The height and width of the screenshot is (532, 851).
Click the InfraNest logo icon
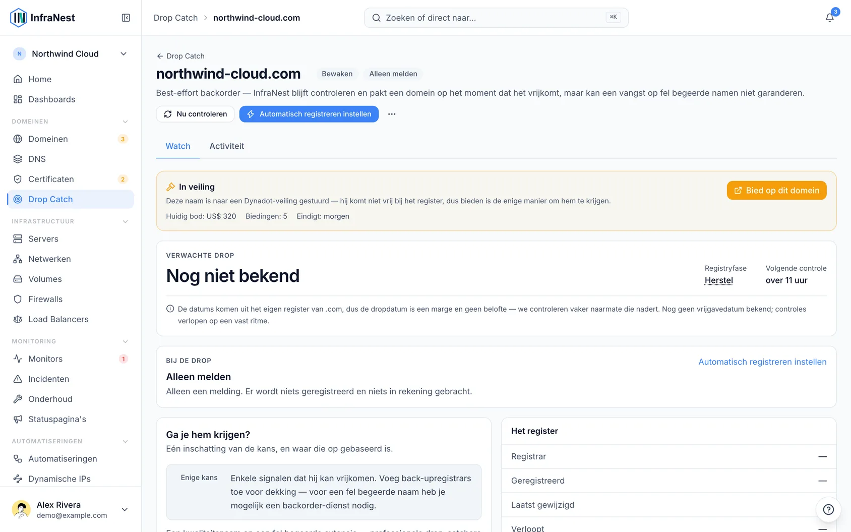19,18
